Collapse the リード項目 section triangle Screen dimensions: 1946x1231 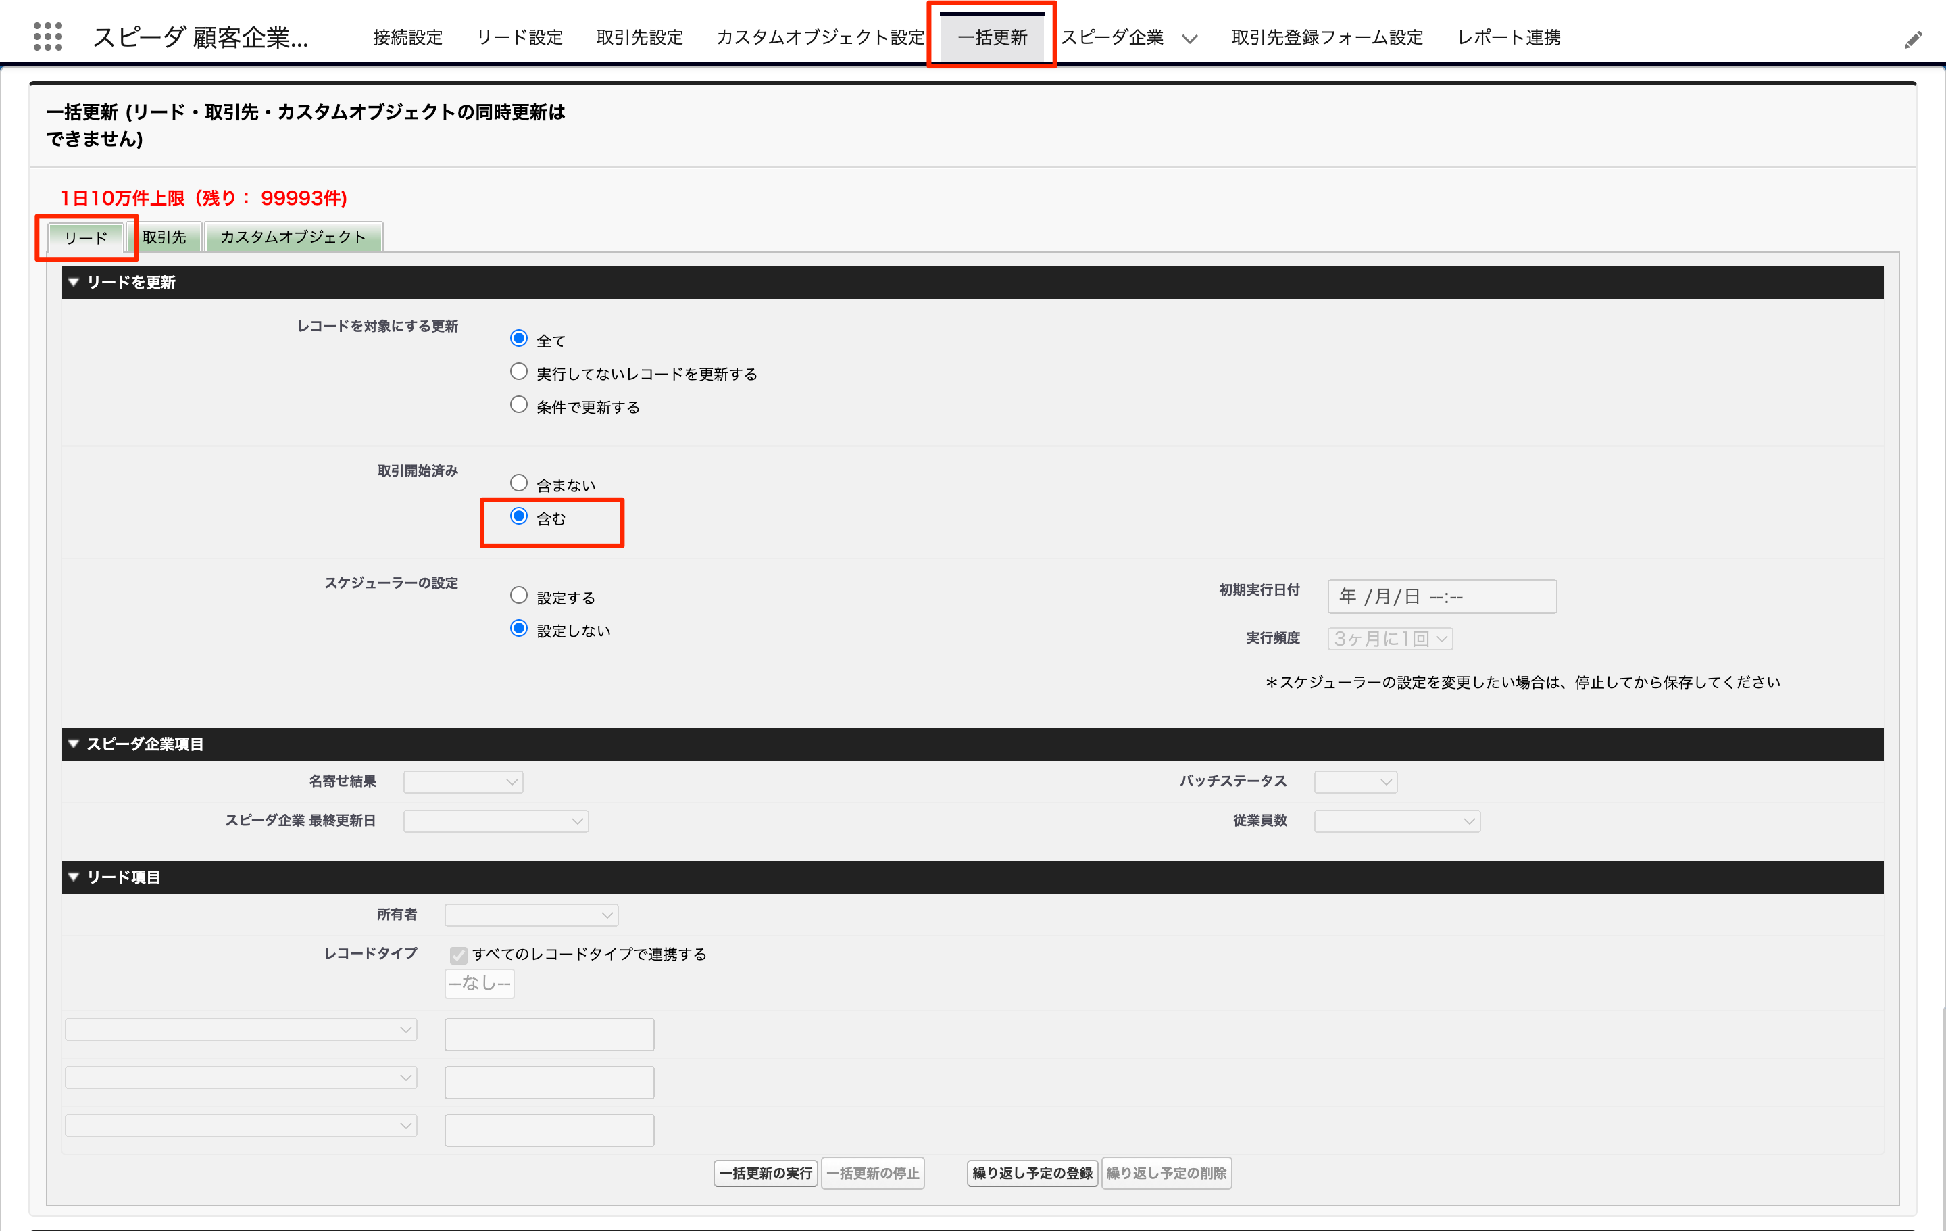point(74,877)
